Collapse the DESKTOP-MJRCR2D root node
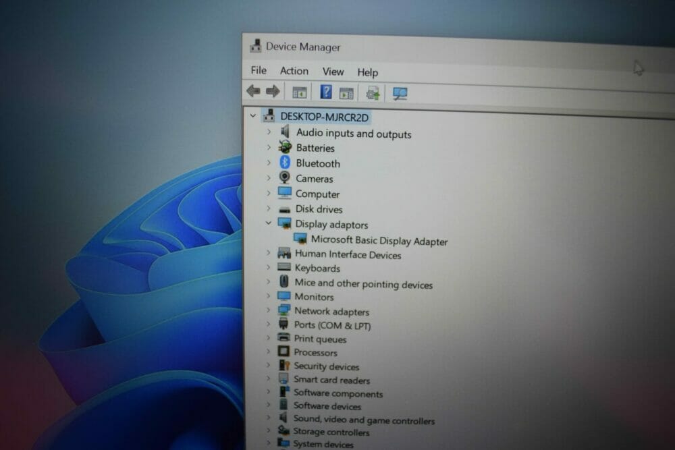Viewport: 675px width, 450px height. 253,116
